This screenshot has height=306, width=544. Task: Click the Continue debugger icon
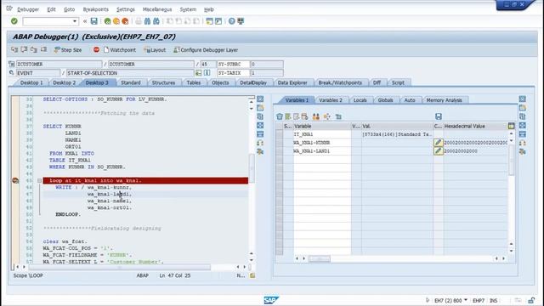[43, 49]
